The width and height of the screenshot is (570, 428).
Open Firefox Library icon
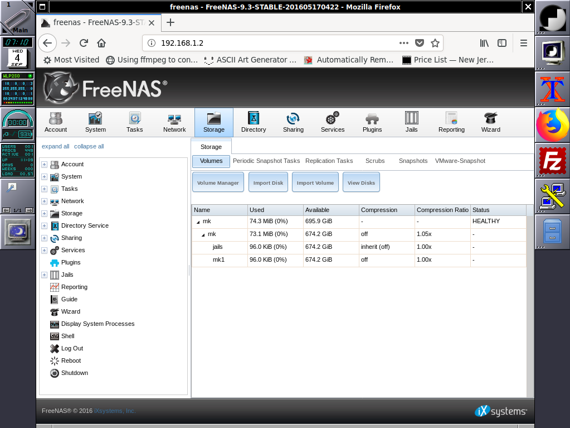pyautogui.click(x=484, y=43)
